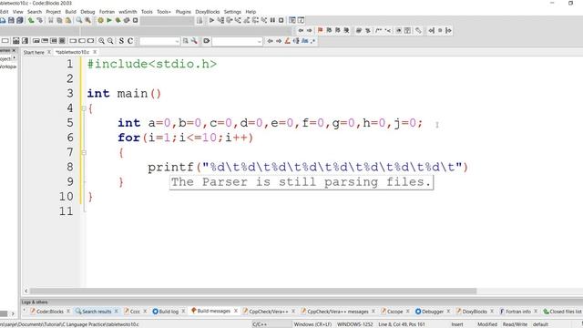Save the current file using the floppy icon
This screenshot has width=583, height=328.
tap(11, 20)
